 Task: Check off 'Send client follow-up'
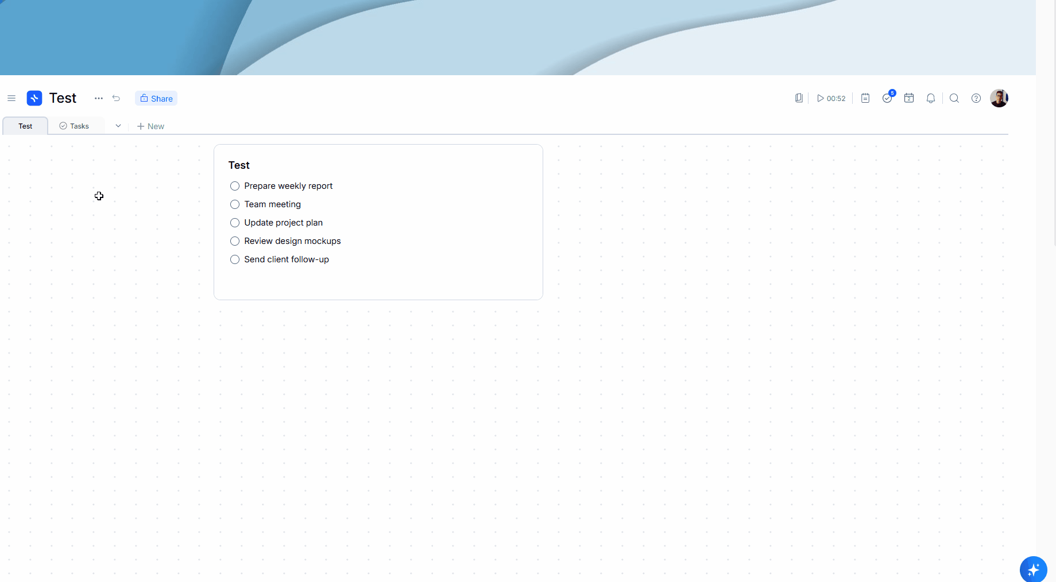click(234, 259)
